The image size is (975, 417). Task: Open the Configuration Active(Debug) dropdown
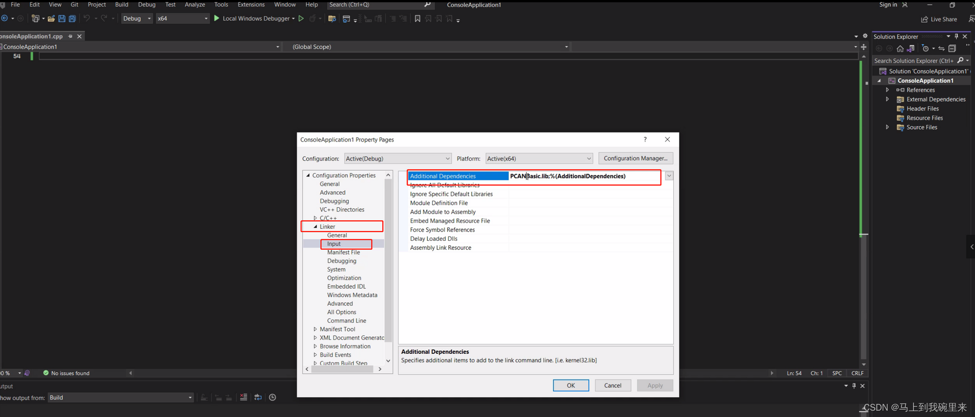click(x=398, y=159)
